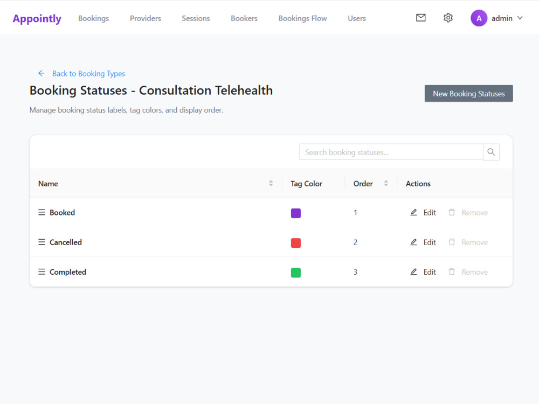
Task: Click the purple Booked tag color
Action: [x=295, y=213]
